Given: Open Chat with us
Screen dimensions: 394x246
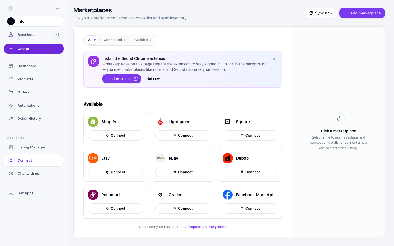Looking at the screenshot, I should pos(34,174).
